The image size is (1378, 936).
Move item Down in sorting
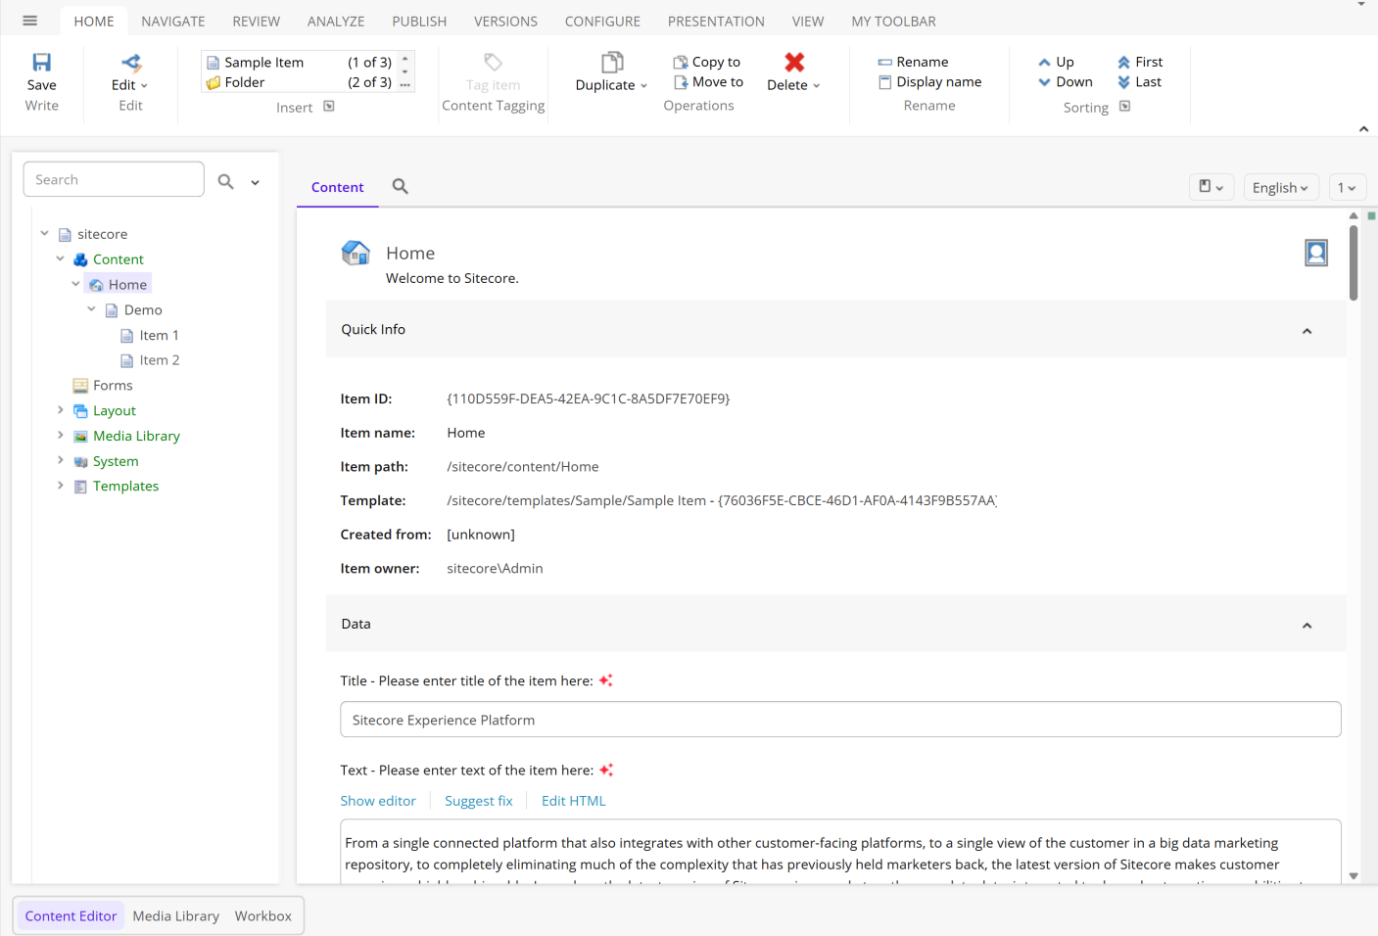coord(1065,82)
